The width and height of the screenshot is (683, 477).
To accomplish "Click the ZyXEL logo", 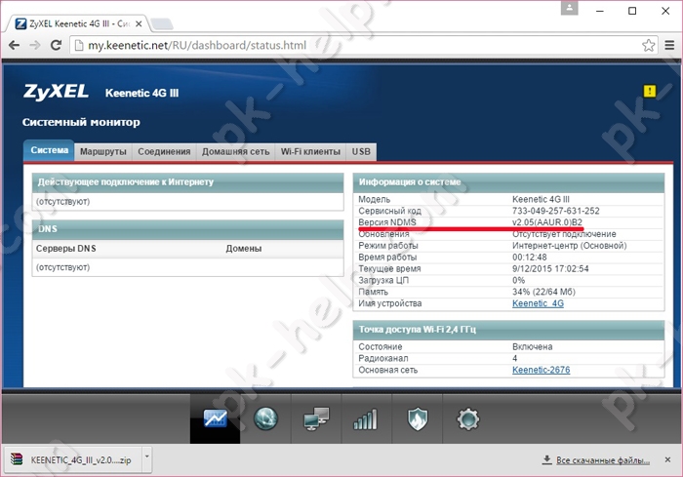I will (x=56, y=92).
